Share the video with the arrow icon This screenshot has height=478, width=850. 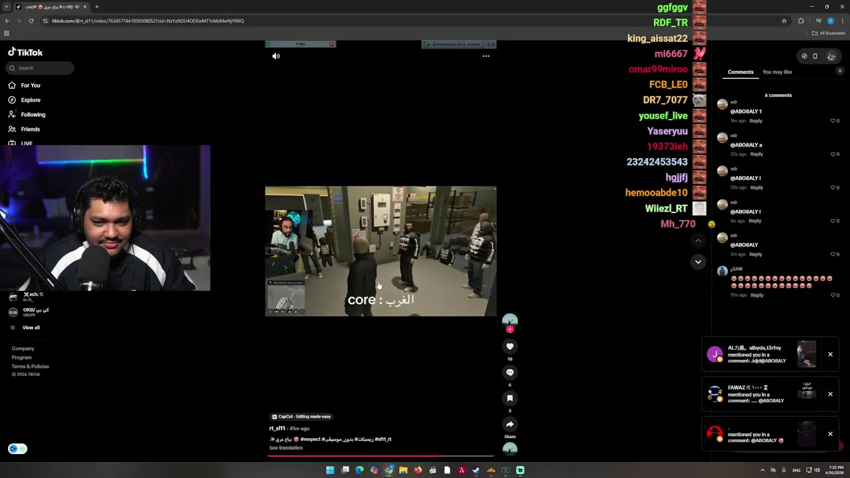click(510, 424)
